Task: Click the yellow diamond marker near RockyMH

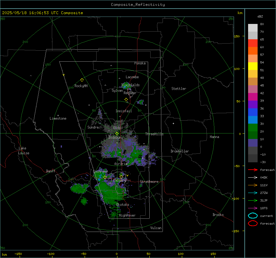Action: [82, 80]
